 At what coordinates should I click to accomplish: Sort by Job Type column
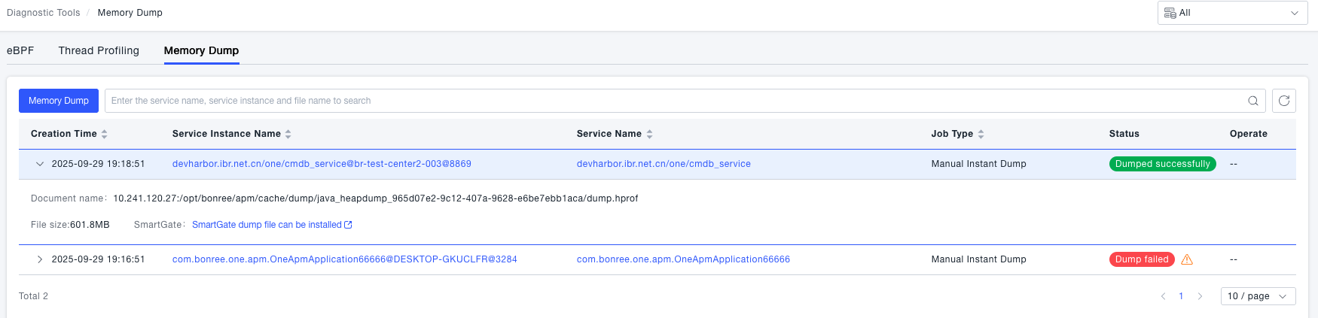click(x=981, y=134)
